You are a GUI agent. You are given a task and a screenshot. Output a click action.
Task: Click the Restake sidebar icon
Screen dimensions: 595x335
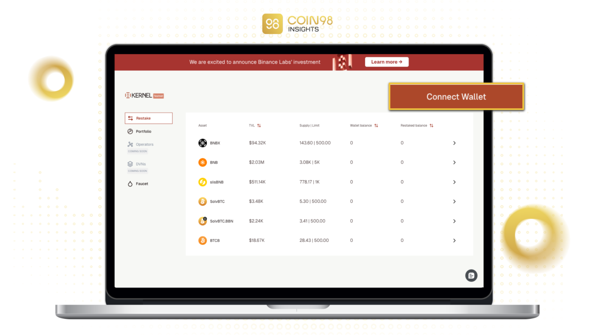pyautogui.click(x=130, y=118)
